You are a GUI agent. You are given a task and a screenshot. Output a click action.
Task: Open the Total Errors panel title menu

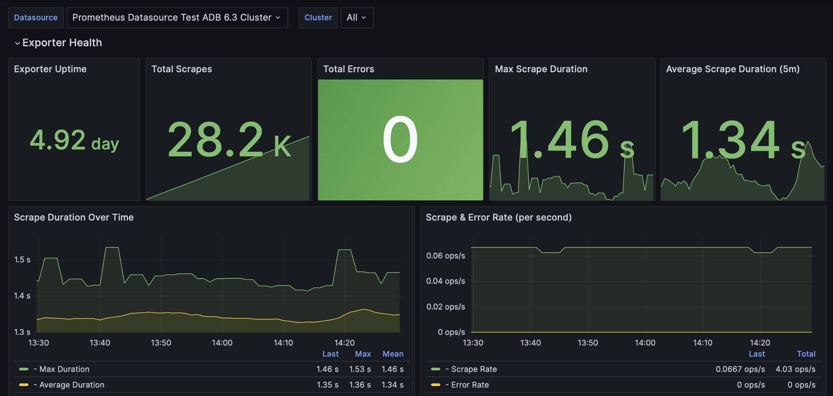point(349,69)
